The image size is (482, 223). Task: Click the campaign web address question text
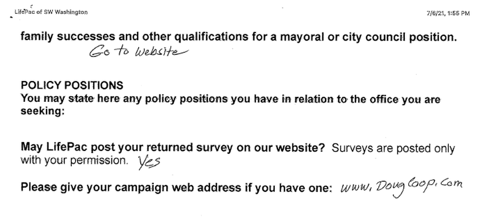click(176, 187)
